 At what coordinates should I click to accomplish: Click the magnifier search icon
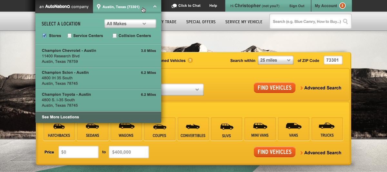[345, 22]
